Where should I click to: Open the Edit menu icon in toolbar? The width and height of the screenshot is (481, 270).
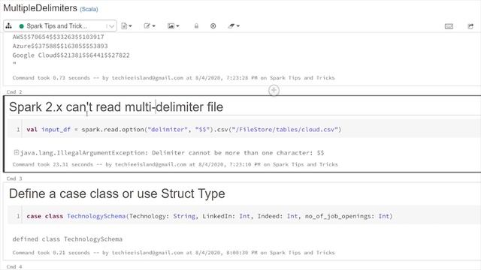point(150,26)
